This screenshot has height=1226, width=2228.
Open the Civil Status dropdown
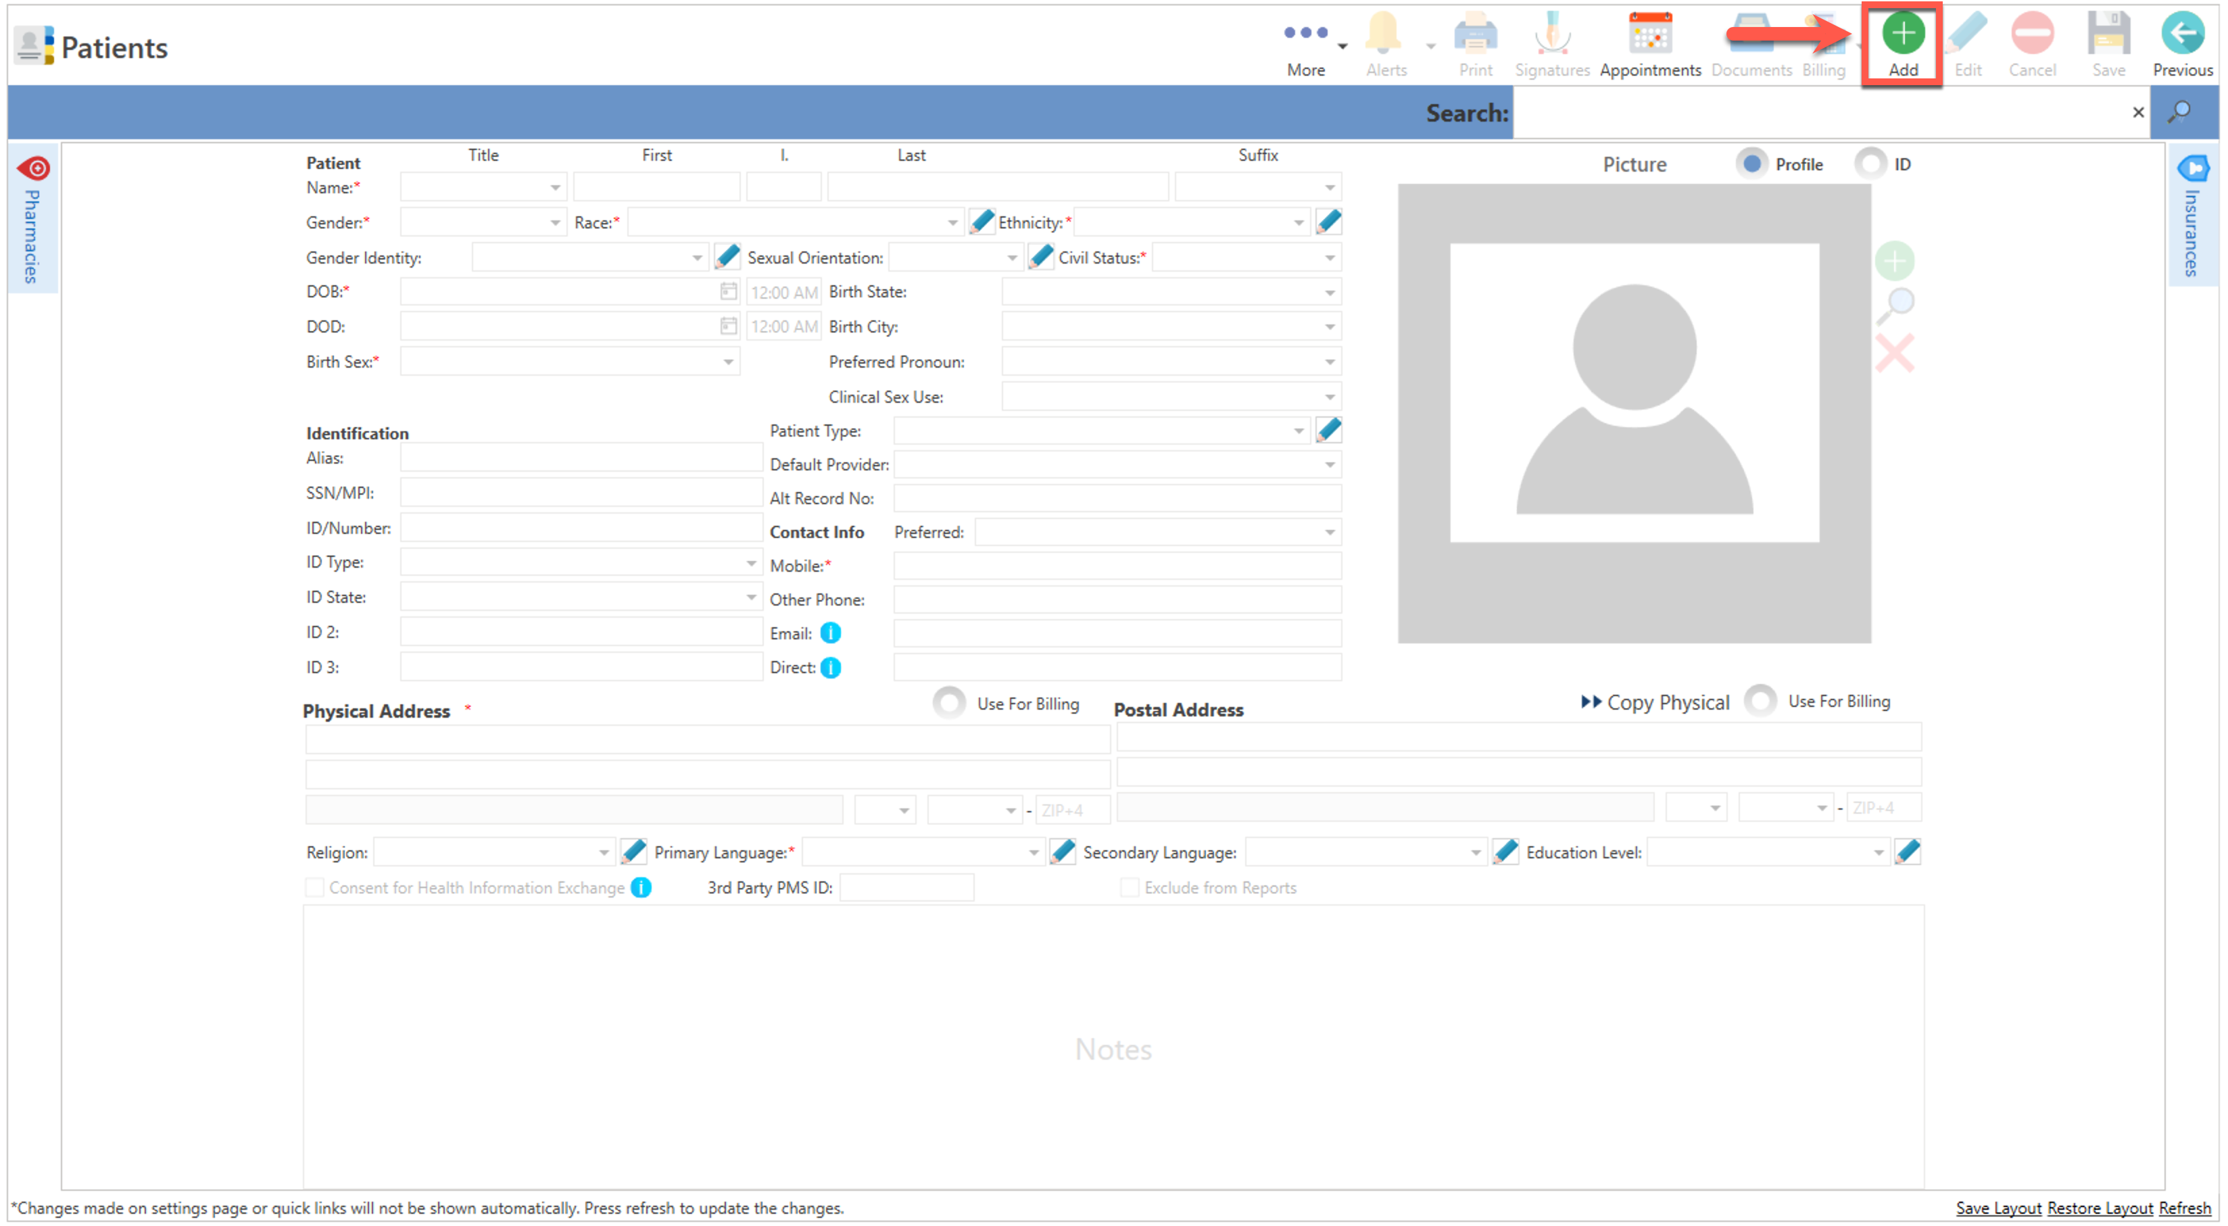point(1330,258)
